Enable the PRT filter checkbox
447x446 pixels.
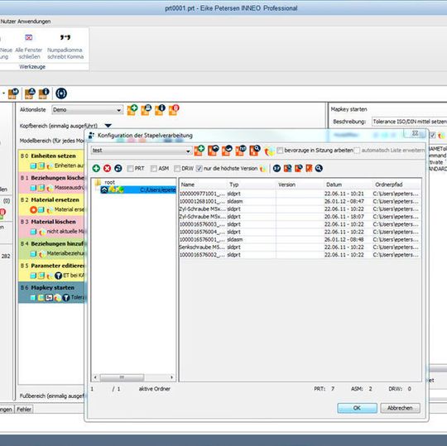(x=130, y=169)
